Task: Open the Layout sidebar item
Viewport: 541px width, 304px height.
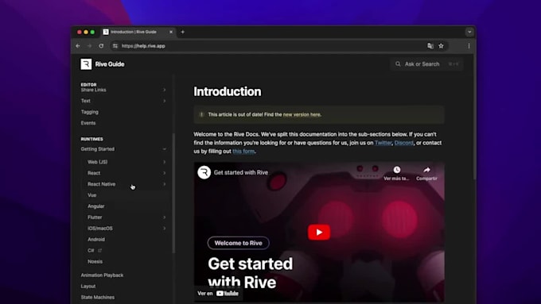Action: point(88,286)
